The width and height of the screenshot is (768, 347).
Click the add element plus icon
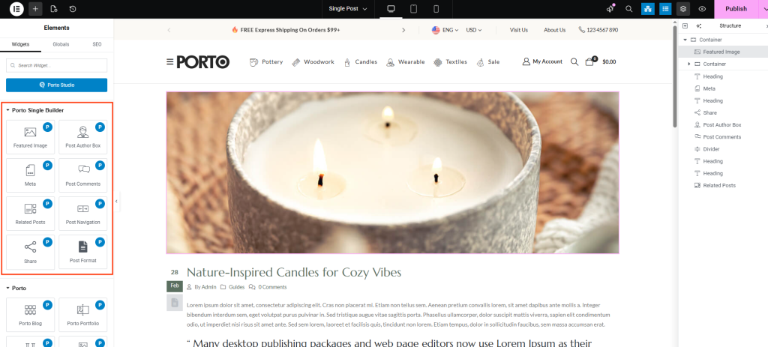click(35, 9)
